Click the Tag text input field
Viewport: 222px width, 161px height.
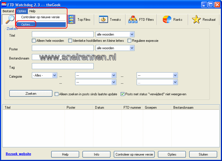click(x=63, y=66)
